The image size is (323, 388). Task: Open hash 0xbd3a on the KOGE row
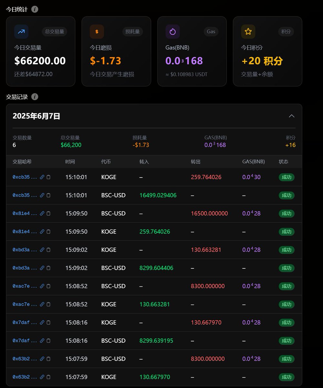coord(25,250)
